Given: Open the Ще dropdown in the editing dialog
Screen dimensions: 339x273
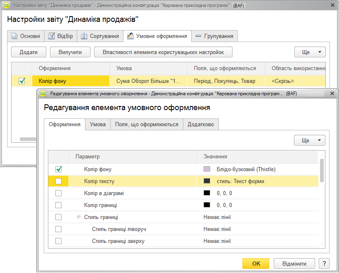Looking at the screenshot, I should [x=309, y=140].
